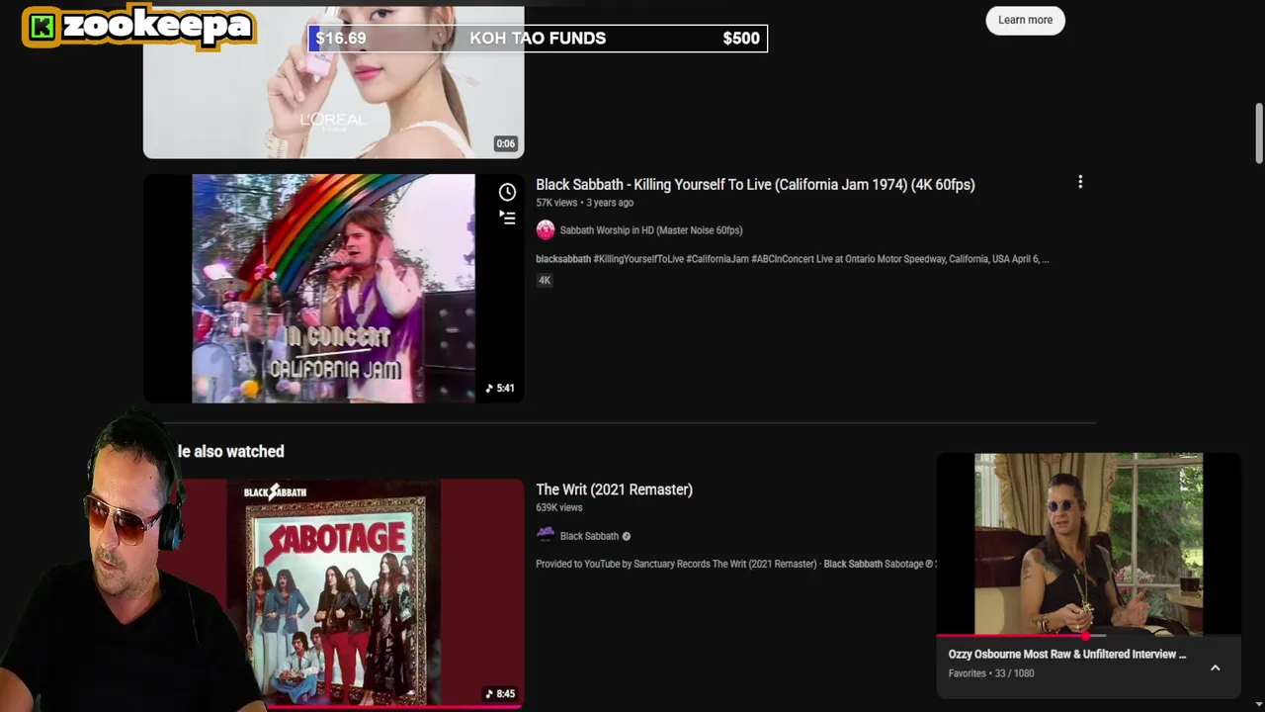1265x712 pixels.
Task: Click Sabbath Worship in HD channel avatar
Action: [546, 230]
